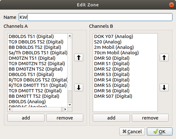Click the Channels A scroll left arrow
The width and height of the screenshot is (176, 139).
[x=10, y=109]
